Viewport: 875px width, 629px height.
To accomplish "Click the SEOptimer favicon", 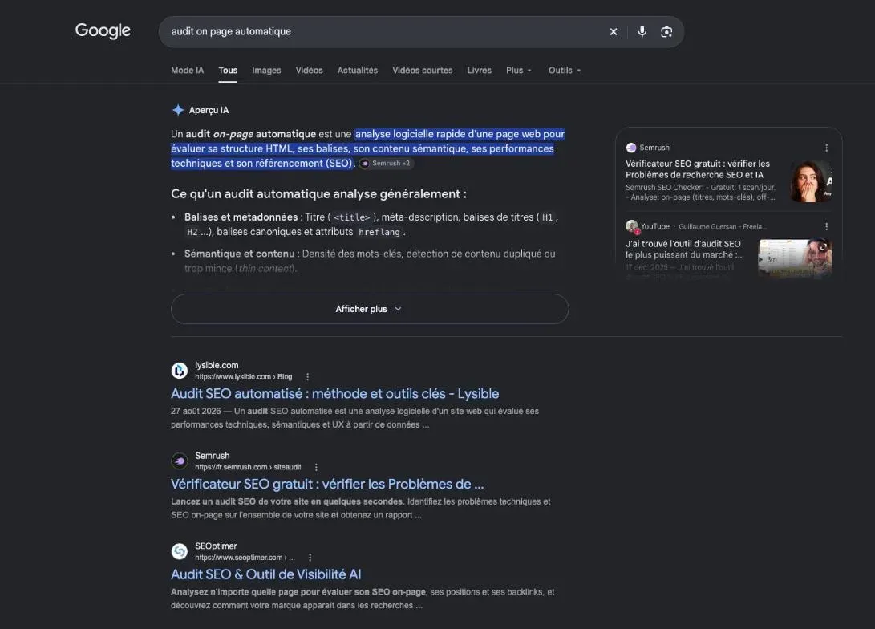I will pos(179,551).
